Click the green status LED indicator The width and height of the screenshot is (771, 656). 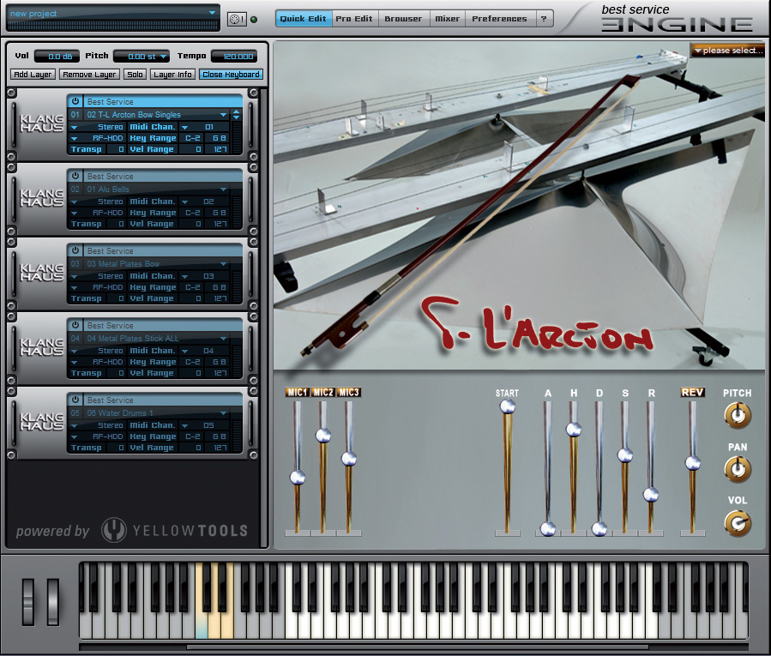click(x=254, y=20)
